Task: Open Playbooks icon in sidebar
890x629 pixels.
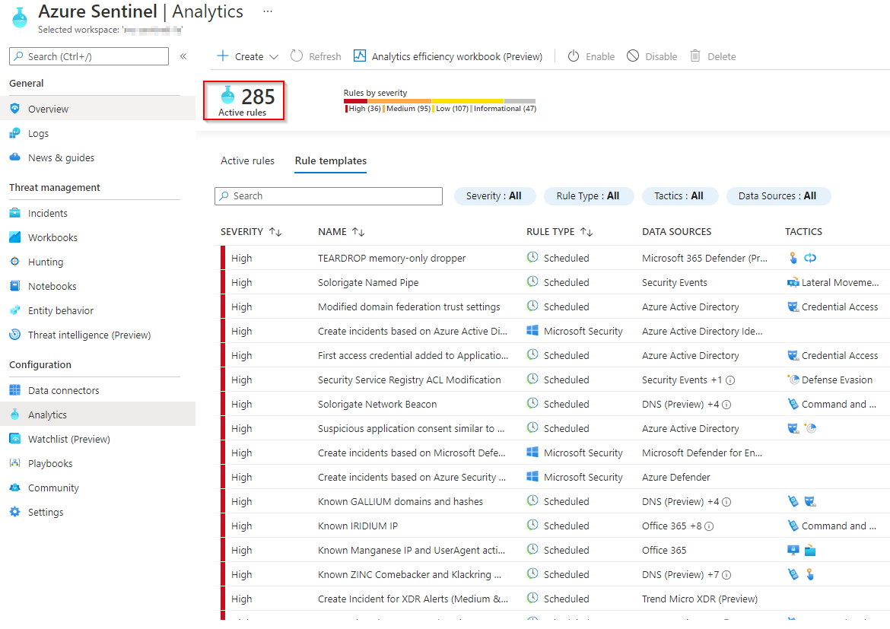Action: pos(15,463)
